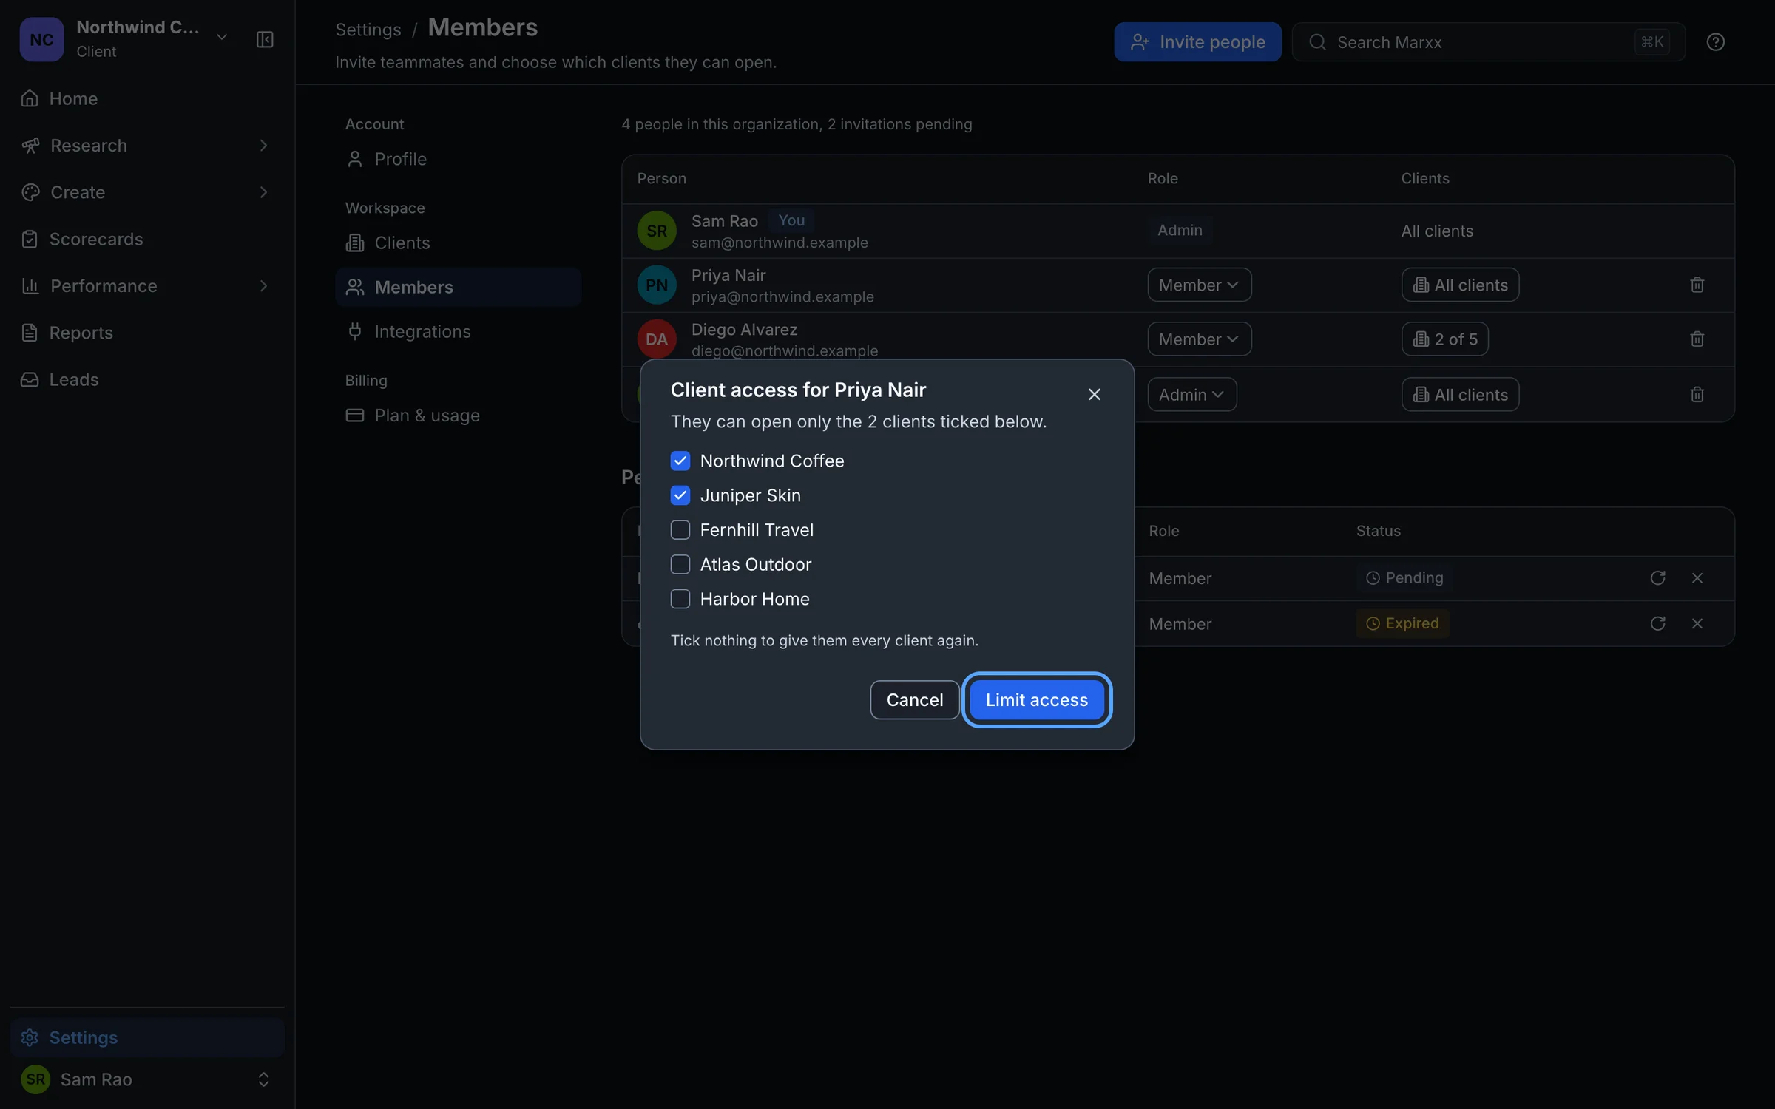
Task: Revoke the Pending invitation with X
Action: click(x=1697, y=577)
